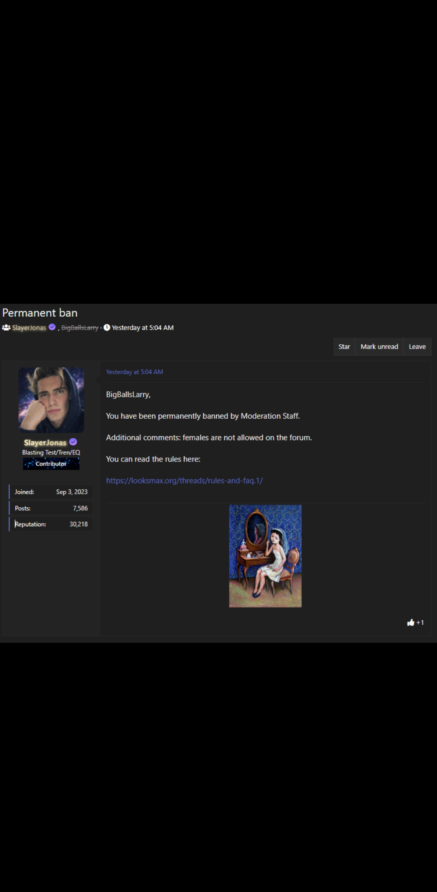Image resolution: width=437 pixels, height=892 pixels.
Task: Open SlayerJonas participant link in header
Action: click(x=29, y=328)
